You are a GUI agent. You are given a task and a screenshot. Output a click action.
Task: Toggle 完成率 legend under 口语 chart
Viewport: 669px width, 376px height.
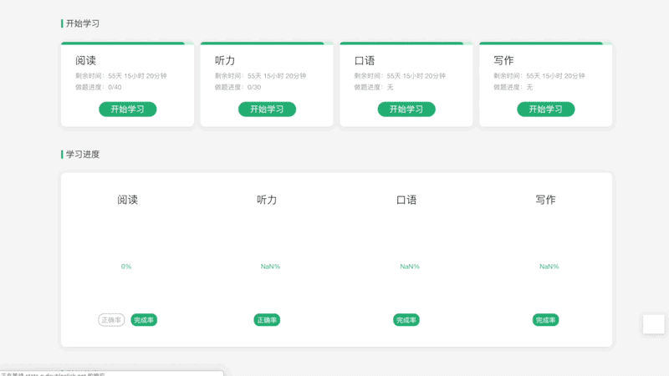point(406,320)
